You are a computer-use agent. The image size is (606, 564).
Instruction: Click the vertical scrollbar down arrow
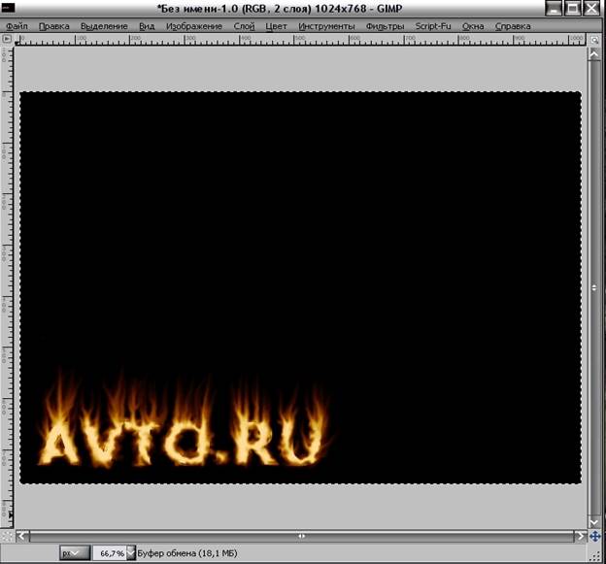coord(594,522)
